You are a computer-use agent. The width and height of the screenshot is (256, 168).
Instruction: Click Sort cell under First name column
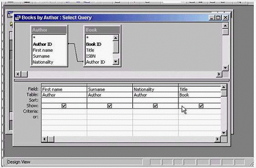64,100
